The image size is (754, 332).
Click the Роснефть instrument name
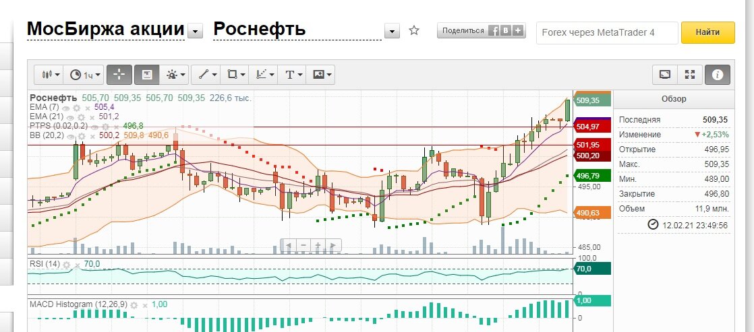260,29
